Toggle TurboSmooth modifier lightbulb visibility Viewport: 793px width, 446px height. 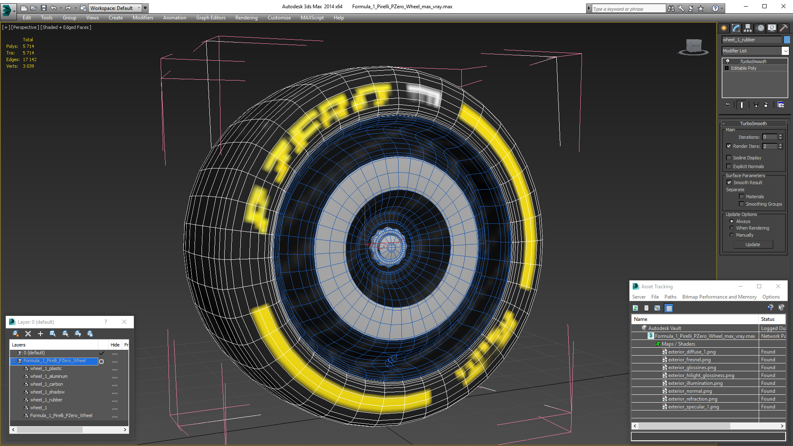click(x=728, y=61)
